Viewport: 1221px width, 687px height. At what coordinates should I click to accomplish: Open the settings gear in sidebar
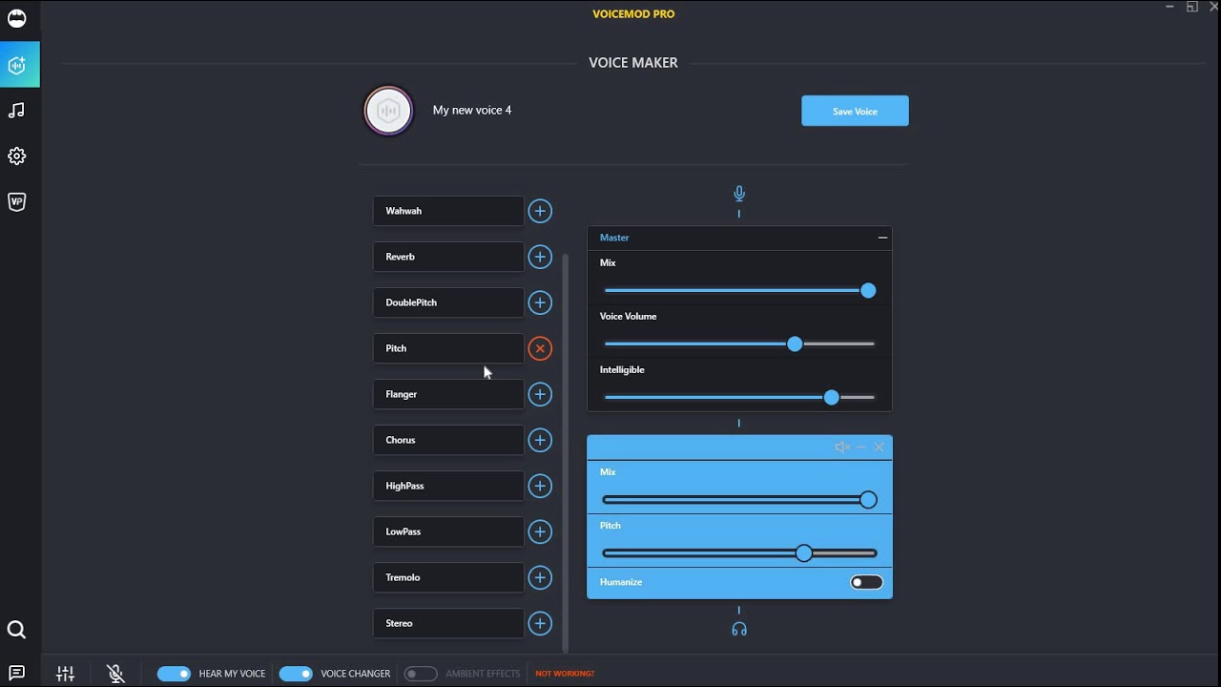[x=16, y=156]
